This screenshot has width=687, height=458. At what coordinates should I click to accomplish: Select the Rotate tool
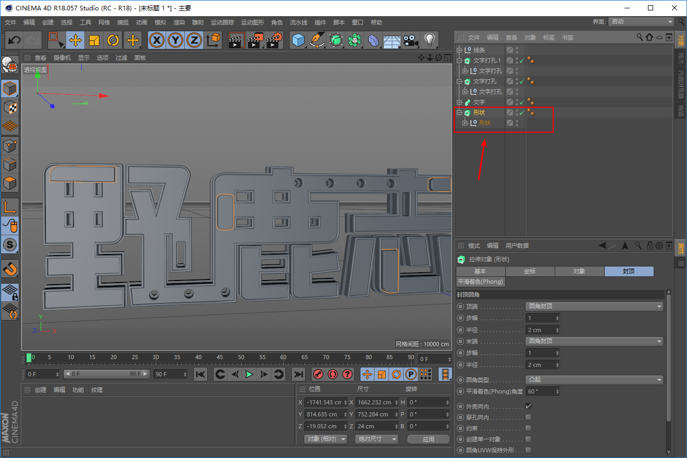pos(113,40)
